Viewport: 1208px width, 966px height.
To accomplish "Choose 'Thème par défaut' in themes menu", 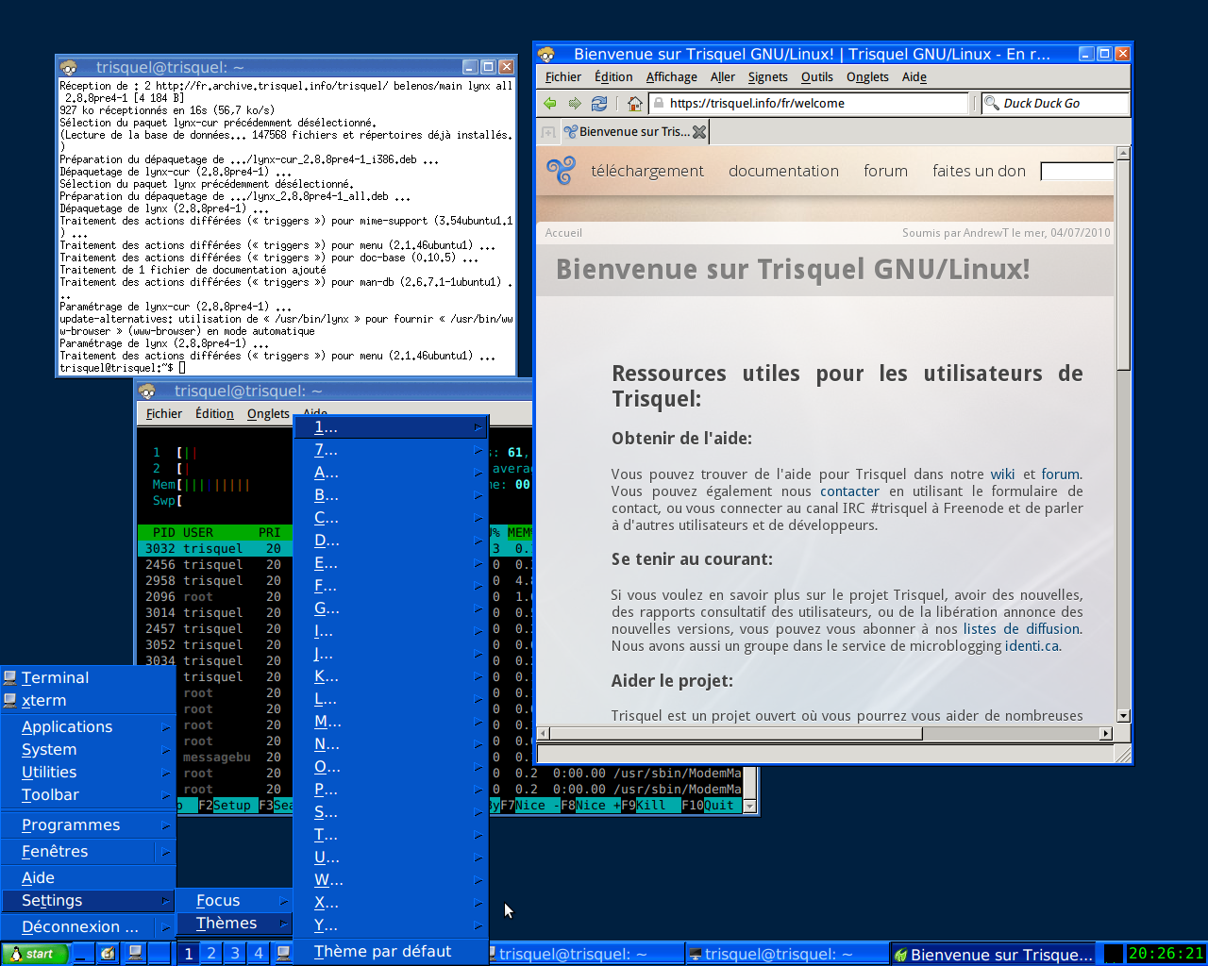I will (x=391, y=951).
